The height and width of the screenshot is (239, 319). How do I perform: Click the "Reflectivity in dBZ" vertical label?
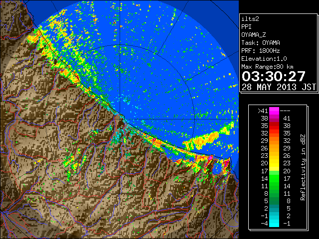(x=303, y=167)
